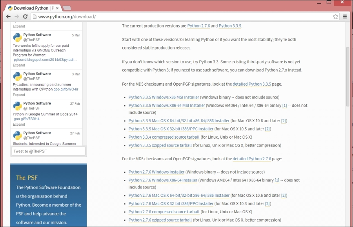Maximize the Chrome window
The width and height of the screenshot is (353, 227).
(x=329, y=2)
